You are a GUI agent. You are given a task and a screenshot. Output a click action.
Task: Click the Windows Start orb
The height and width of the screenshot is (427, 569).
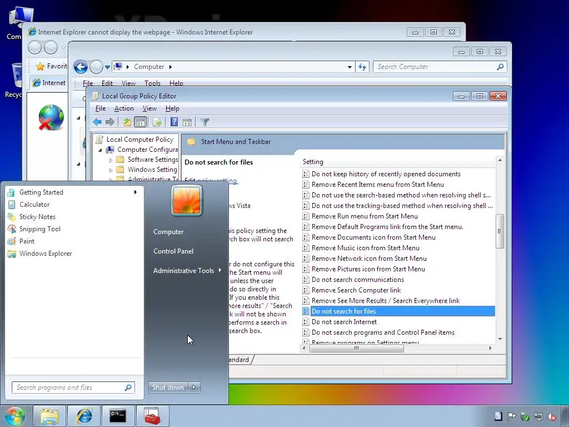pyautogui.click(x=15, y=416)
